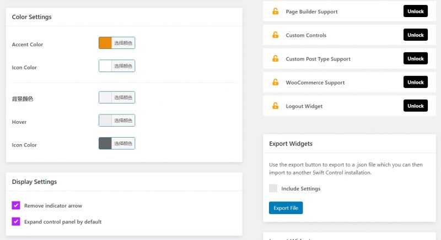Image resolution: width=441 pixels, height=240 pixels.
Task: Unlock the Logout Widget feature
Action: tap(415, 106)
